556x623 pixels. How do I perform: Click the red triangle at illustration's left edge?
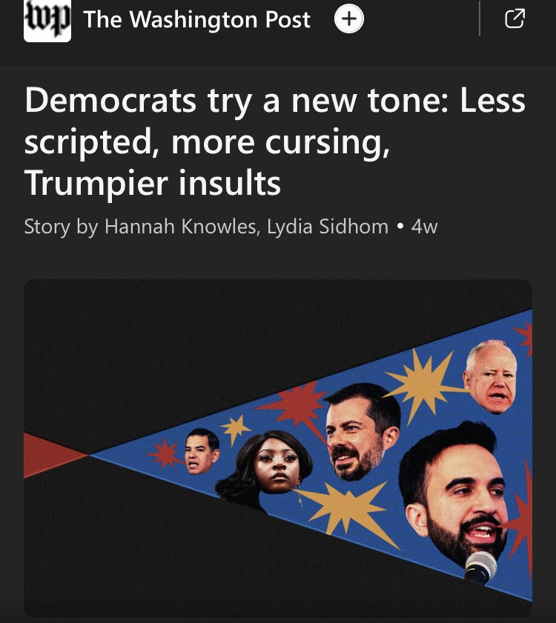52,456
